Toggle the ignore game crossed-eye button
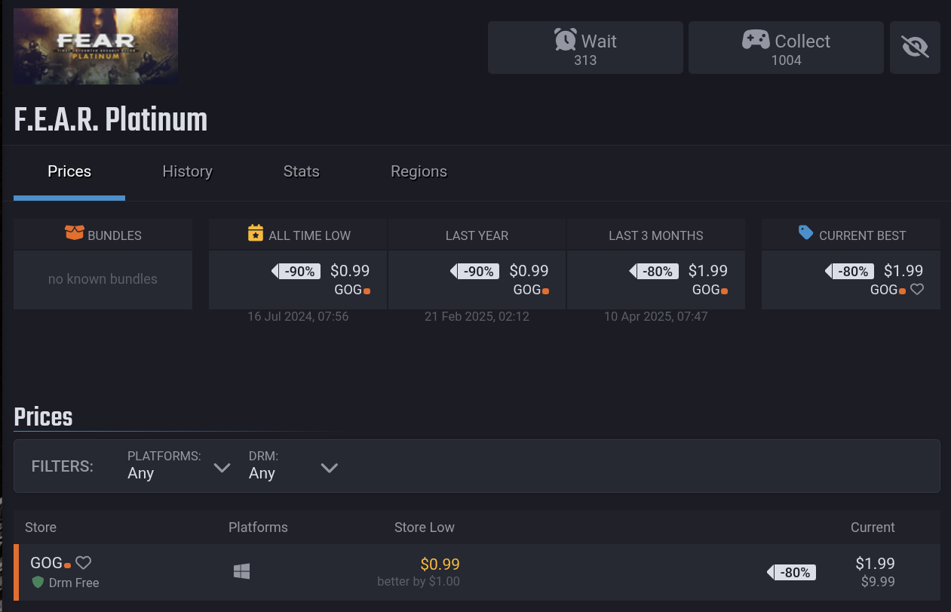Viewport: 951px width, 612px height. pos(915,48)
